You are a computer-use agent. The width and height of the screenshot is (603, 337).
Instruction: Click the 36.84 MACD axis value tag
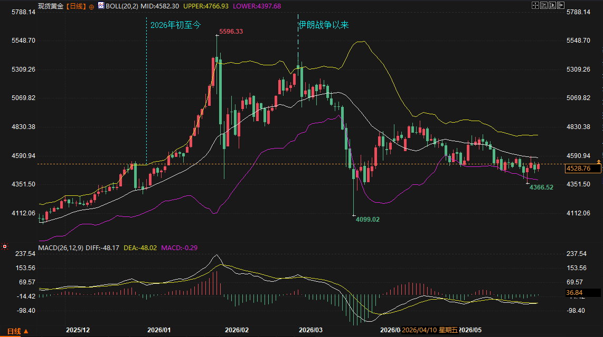coord(583,293)
